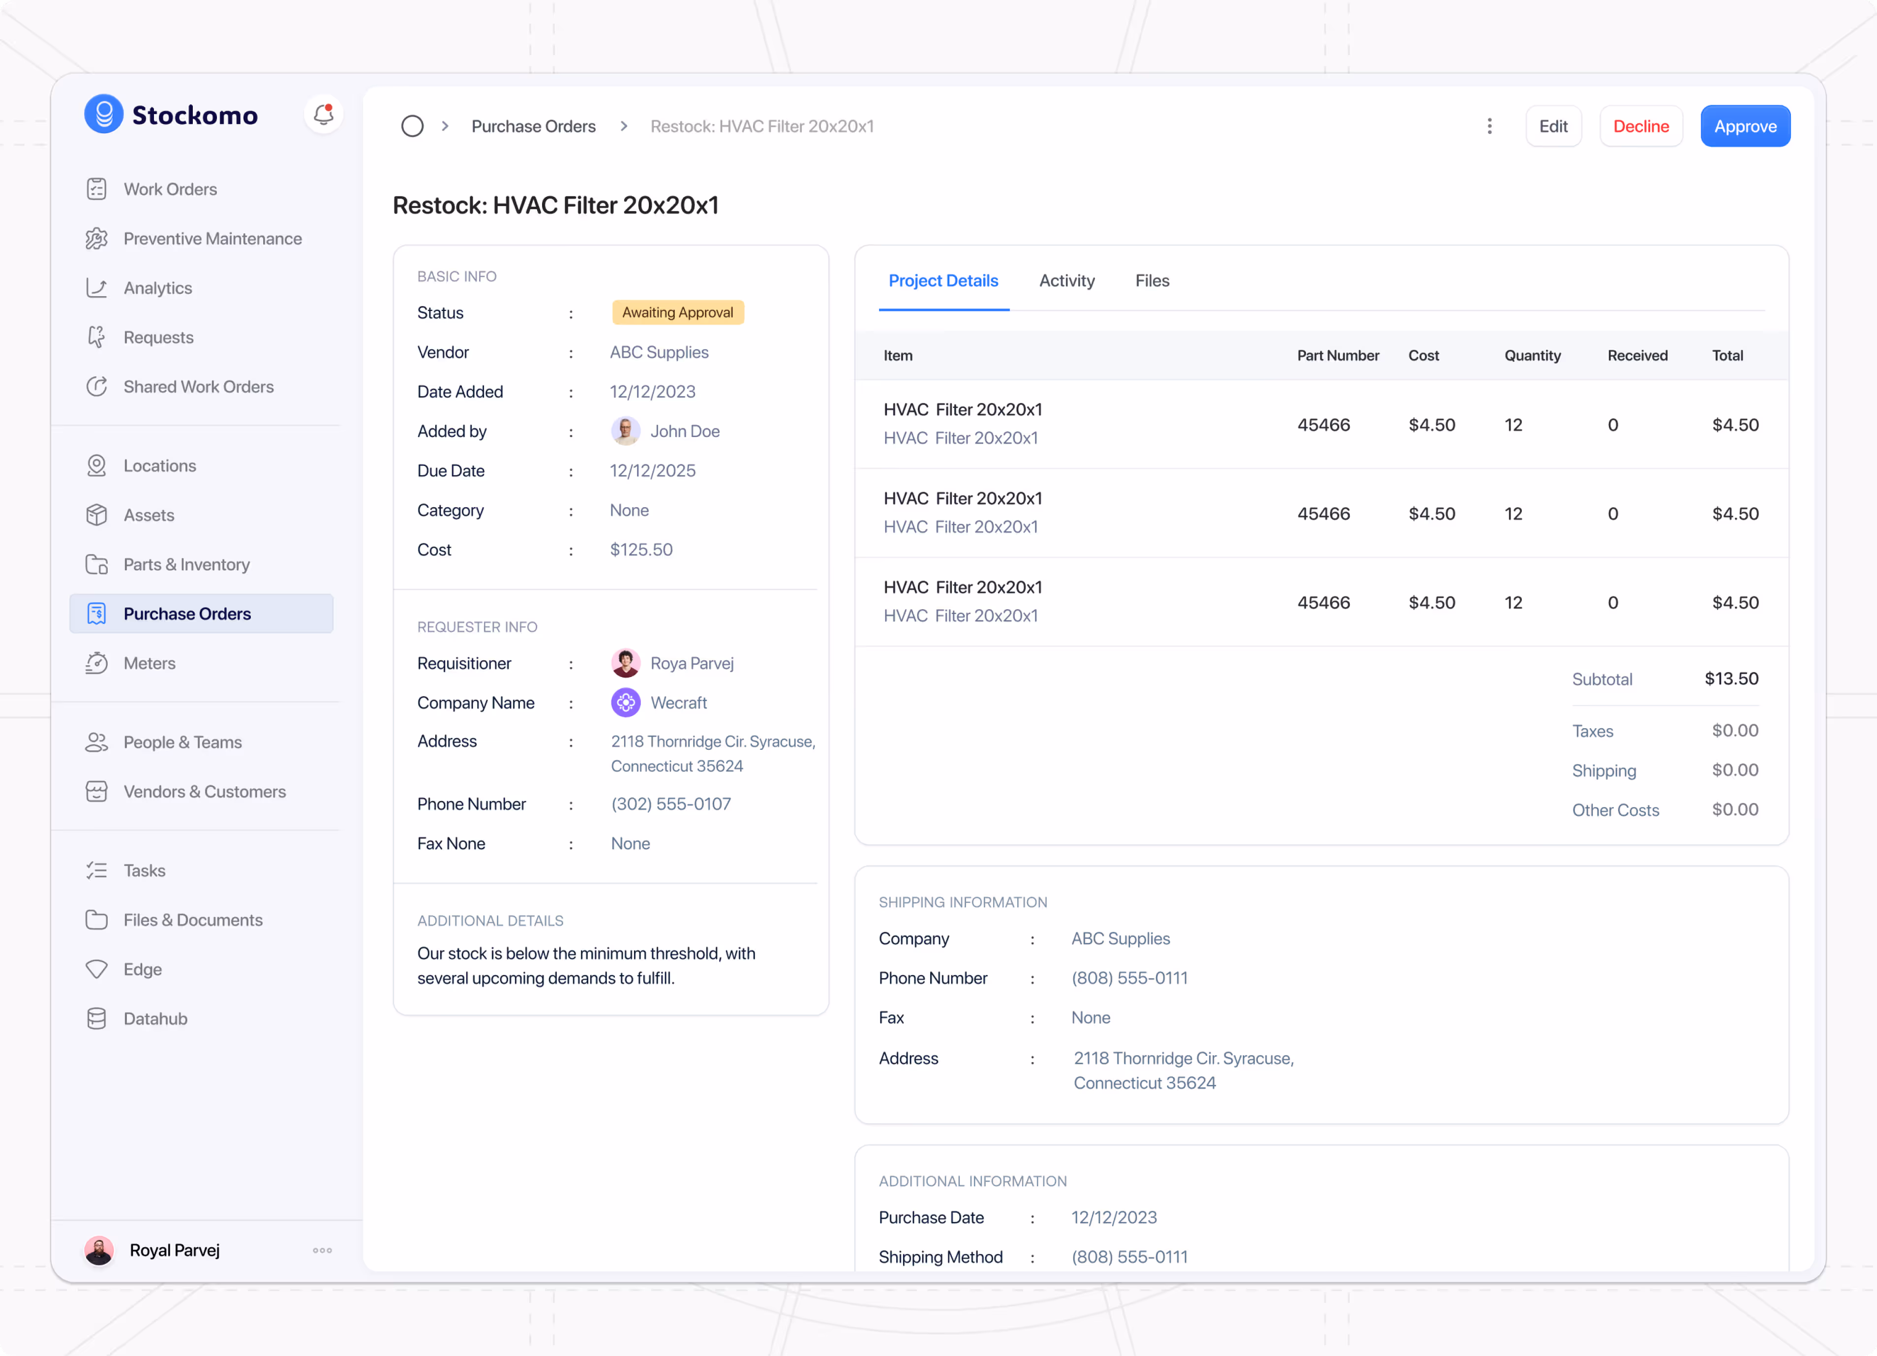Open Royal Parvej user options ellipsis
1877x1356 pixels.
coord(322,1250)
